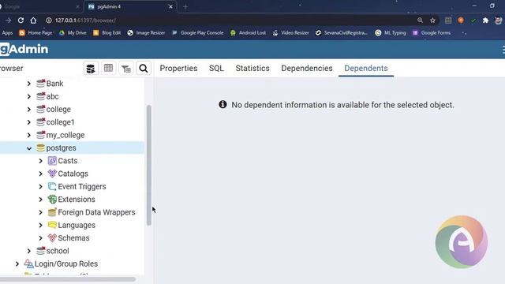Expand the Event Triggers node

pos(40,186)
